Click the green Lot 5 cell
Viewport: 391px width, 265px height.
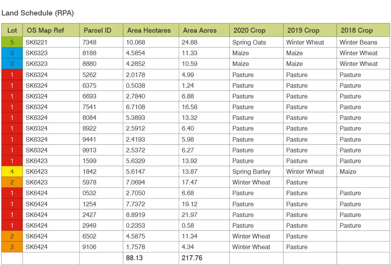12,42
